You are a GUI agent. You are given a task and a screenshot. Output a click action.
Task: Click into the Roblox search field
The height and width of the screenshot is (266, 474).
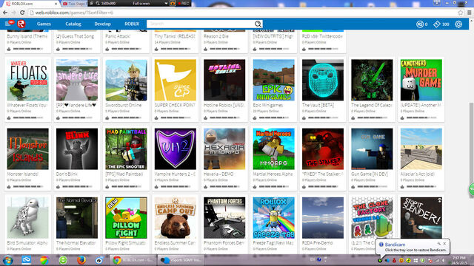201,24
